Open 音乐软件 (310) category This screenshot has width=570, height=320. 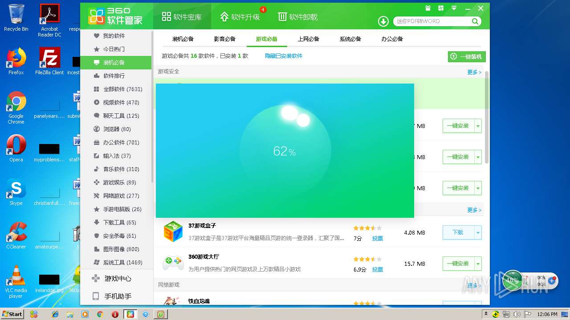[116, 169]
